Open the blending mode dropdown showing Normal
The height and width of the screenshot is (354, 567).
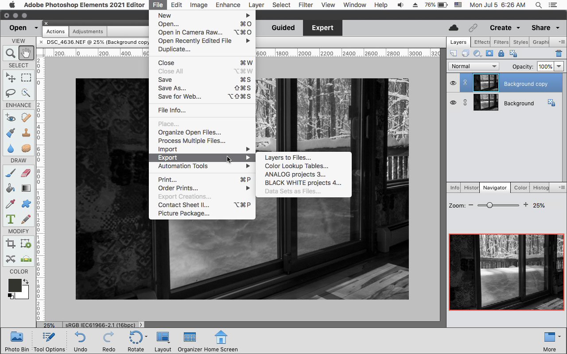473,65
